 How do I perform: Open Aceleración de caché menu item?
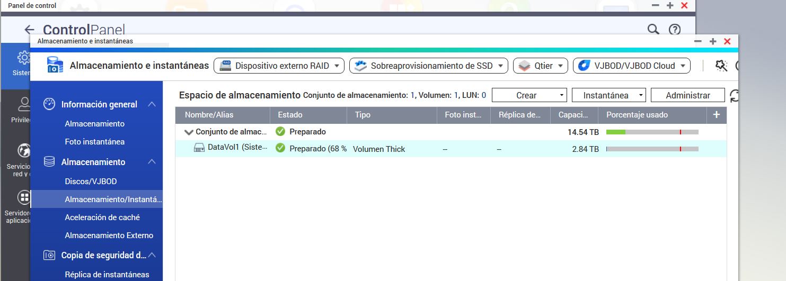point(102,217)
